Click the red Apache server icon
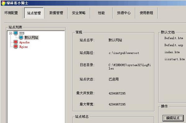 coord(16,42)
